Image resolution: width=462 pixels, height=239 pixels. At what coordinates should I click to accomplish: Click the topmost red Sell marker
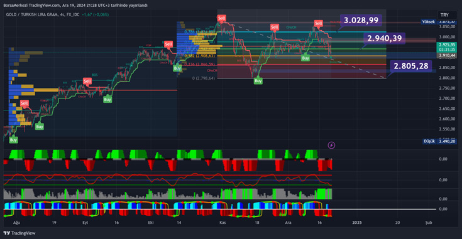point(221,18)
